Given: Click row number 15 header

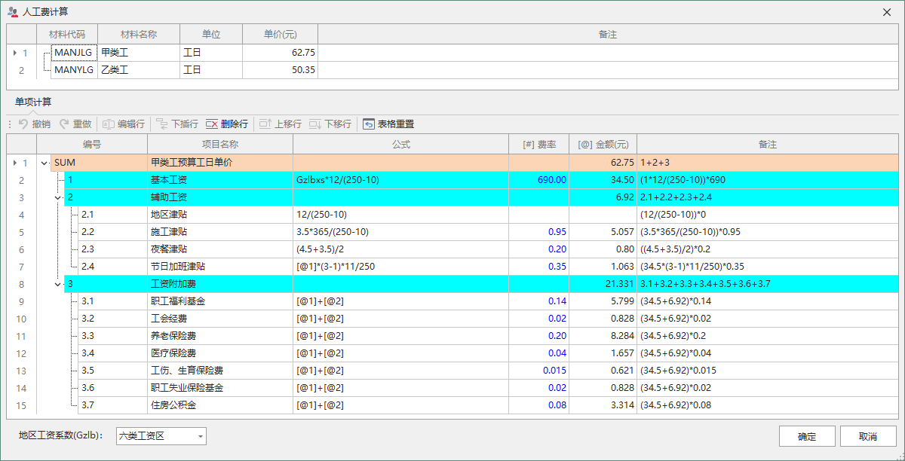Looking at the screenshot, I should pyautogui.click(x=22, y=405).
